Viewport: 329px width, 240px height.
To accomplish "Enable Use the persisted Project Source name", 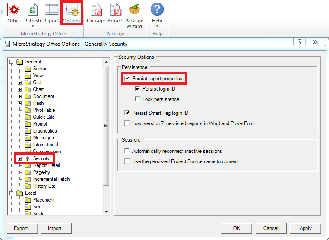I will click(x=127, y=161).
